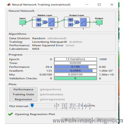Click the Hidden Layer summation plus node
This screenshot has height=124, width=123.
(45, 22)
